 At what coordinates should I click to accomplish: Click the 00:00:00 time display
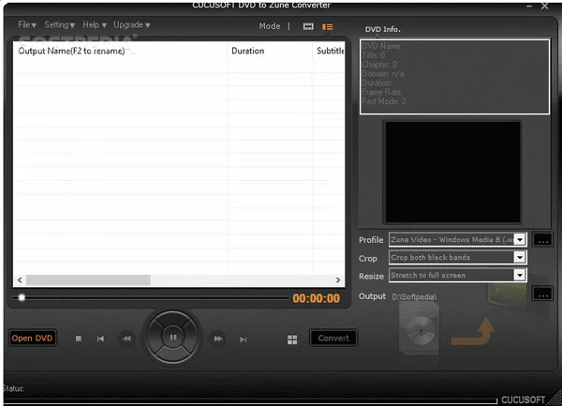[316, 298]
